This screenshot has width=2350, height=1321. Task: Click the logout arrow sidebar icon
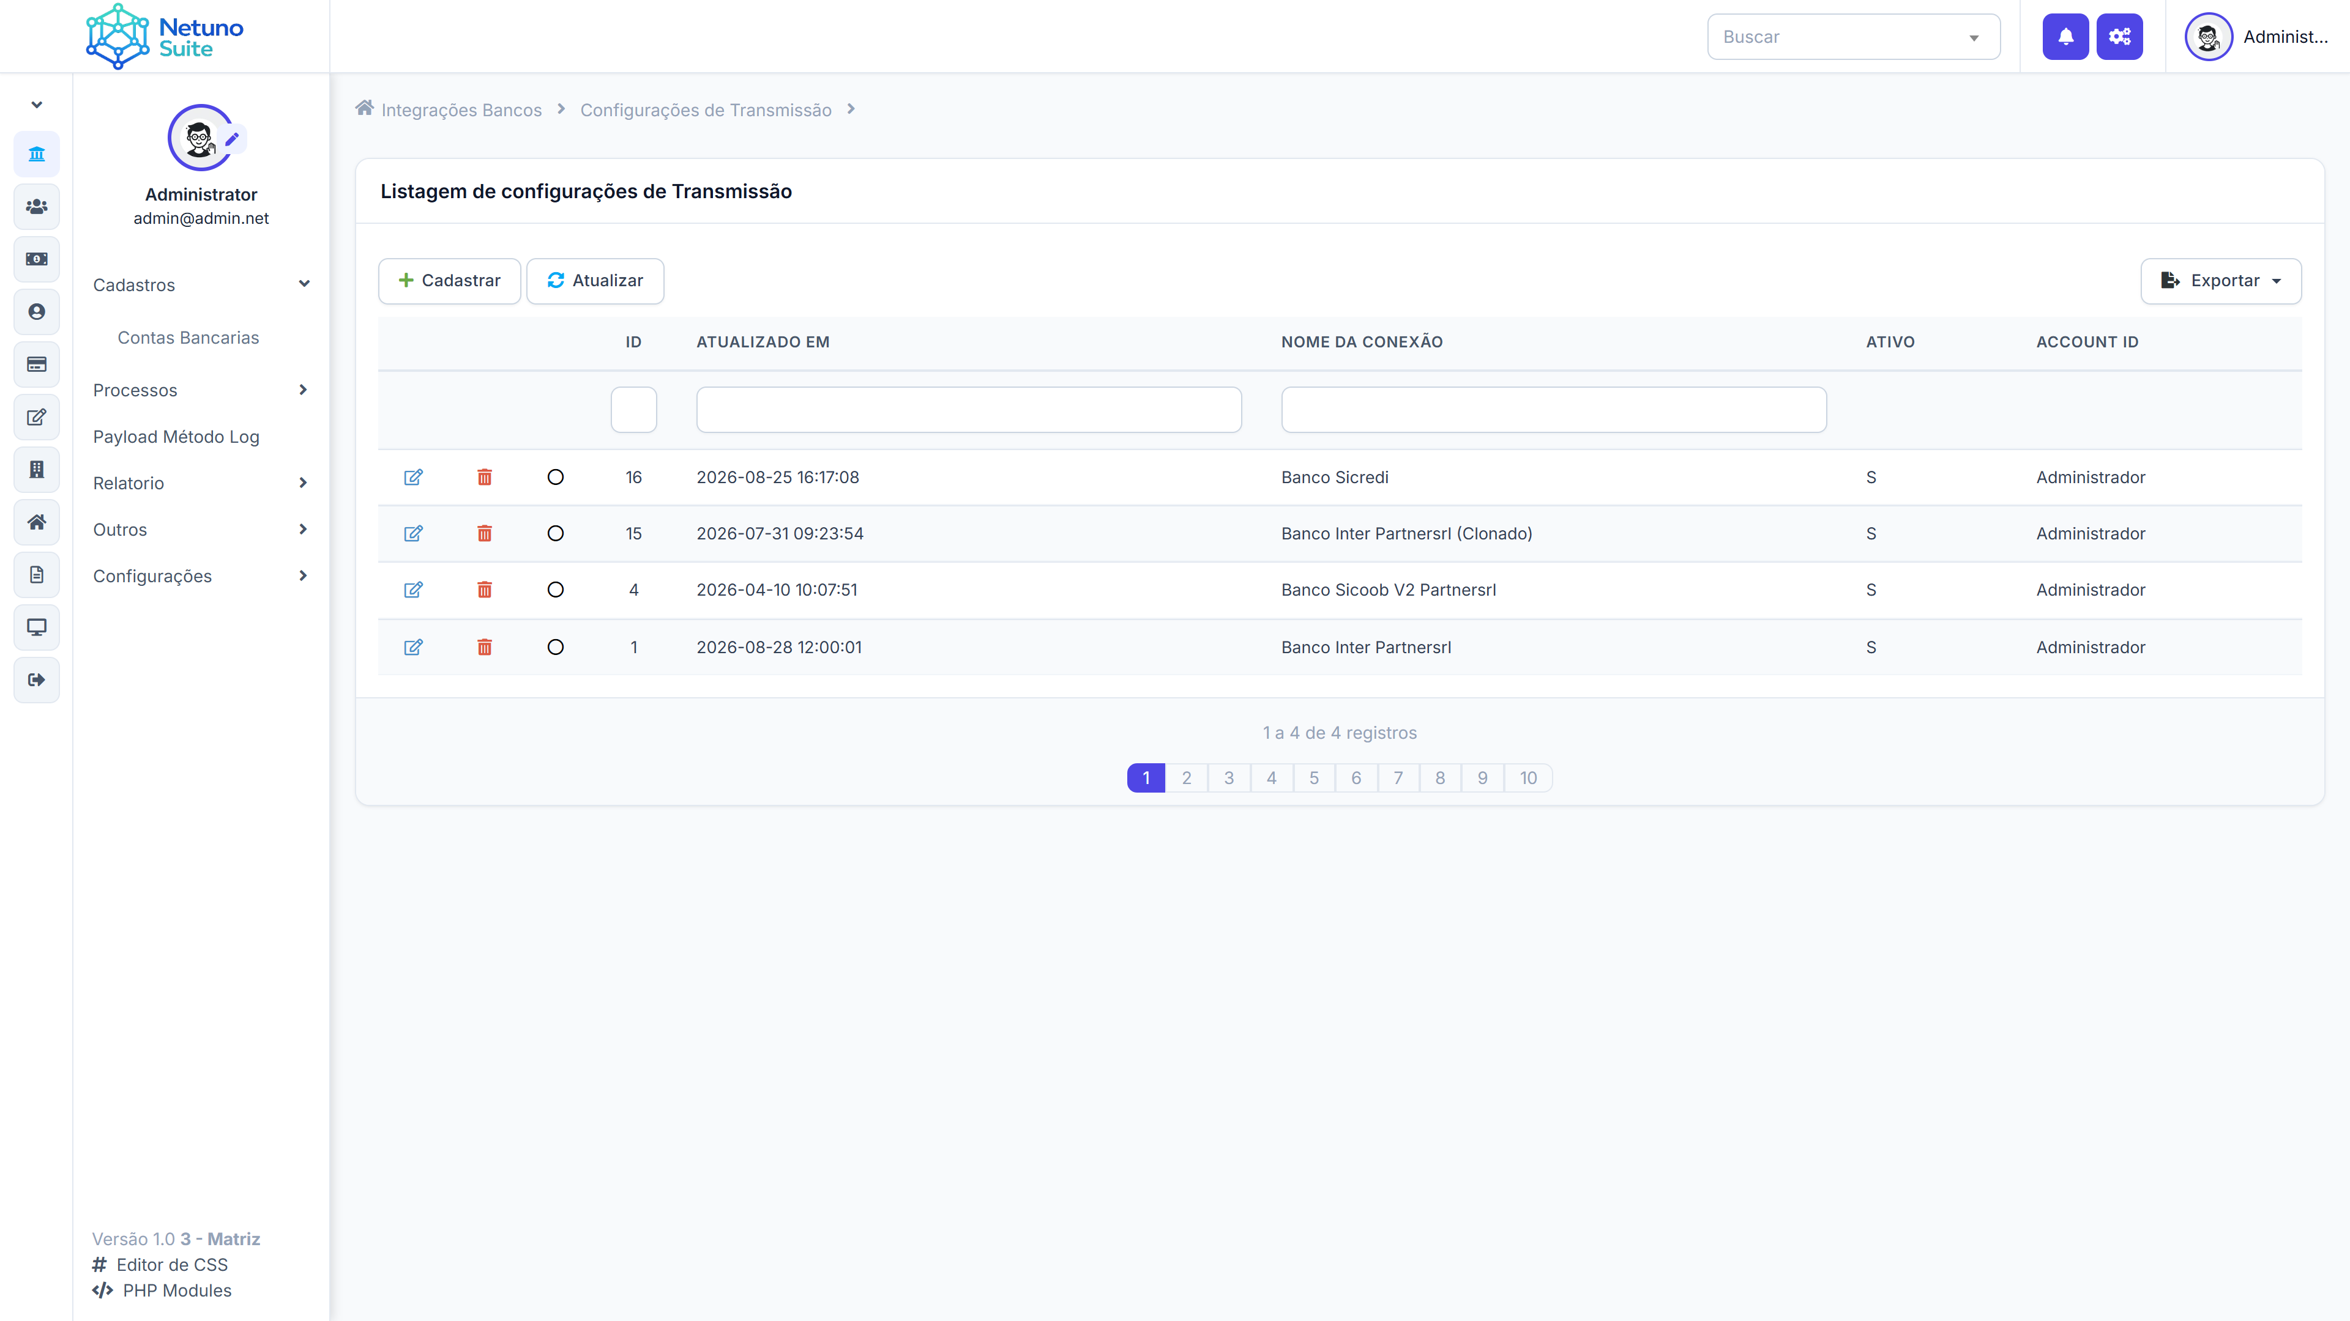coord(37,680)
